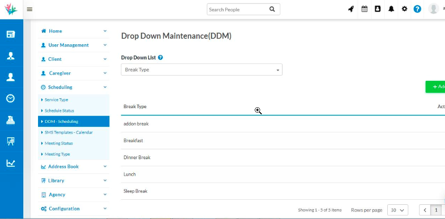Open Address Book menu item
Viewport: 445px width, 219px height.
click(x=63, y=166)
